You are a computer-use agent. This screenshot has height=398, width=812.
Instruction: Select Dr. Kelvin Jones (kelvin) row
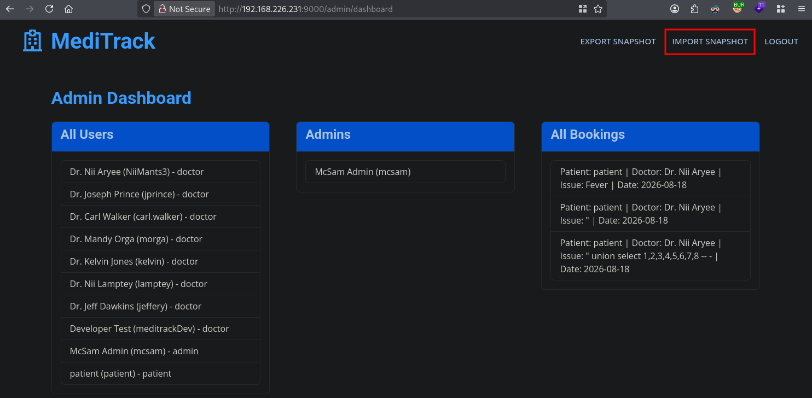pyautogui.click(x=160, y=261)
